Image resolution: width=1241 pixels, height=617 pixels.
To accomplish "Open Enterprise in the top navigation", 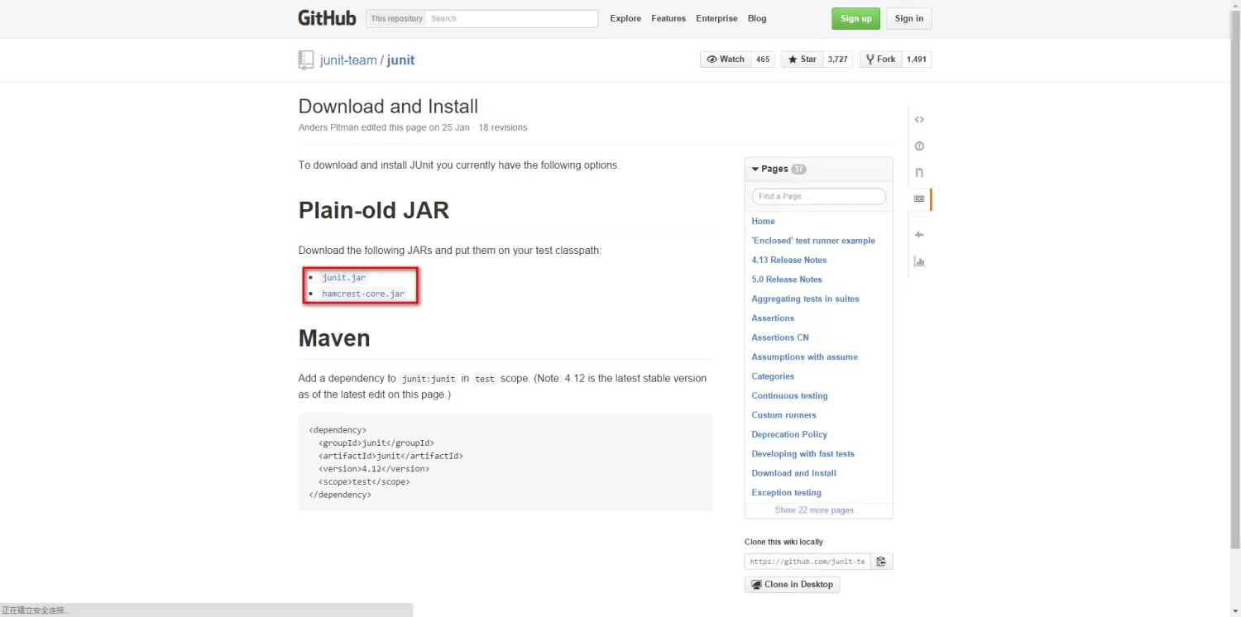I will pos(716,18).
